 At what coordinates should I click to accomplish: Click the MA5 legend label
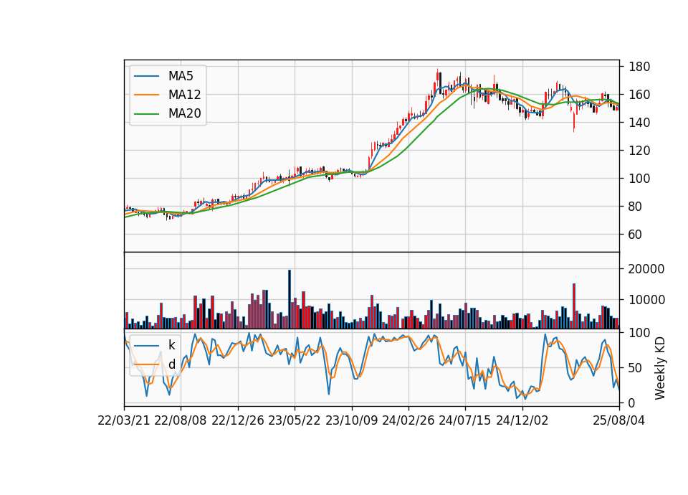[x=181, y=76]
